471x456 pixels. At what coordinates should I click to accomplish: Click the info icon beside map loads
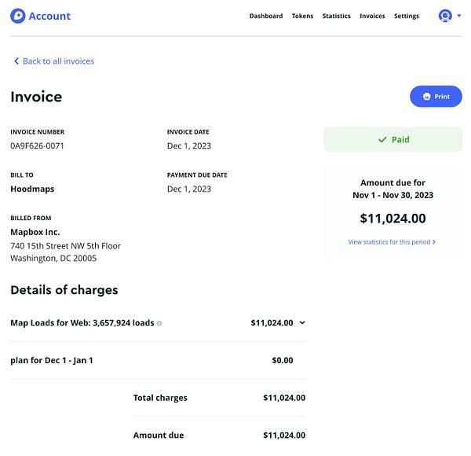point(159,323)
